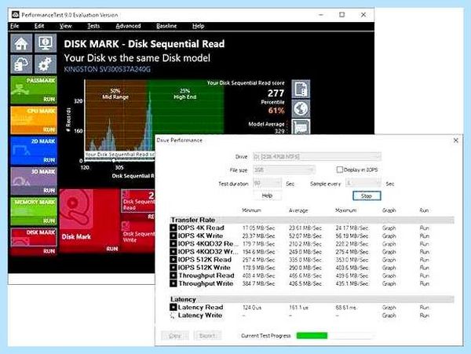Open the View menu
The height and width of the screenshot is (354, 471).
click(65, 26)
